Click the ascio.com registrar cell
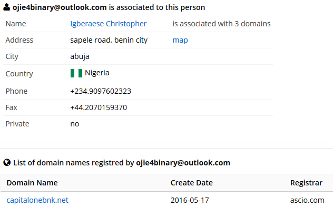This screenshot has width=333, height=207. tap(307, 200)
